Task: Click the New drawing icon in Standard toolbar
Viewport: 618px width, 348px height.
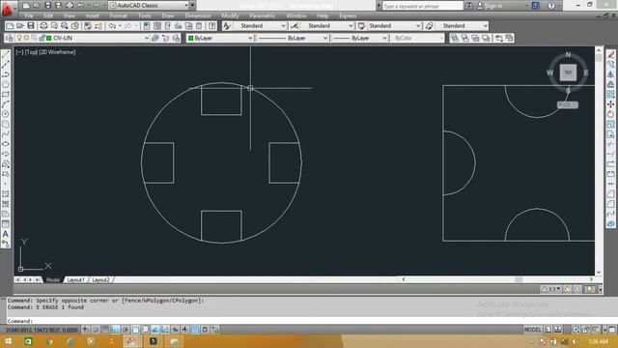Action: pos(10,26)
